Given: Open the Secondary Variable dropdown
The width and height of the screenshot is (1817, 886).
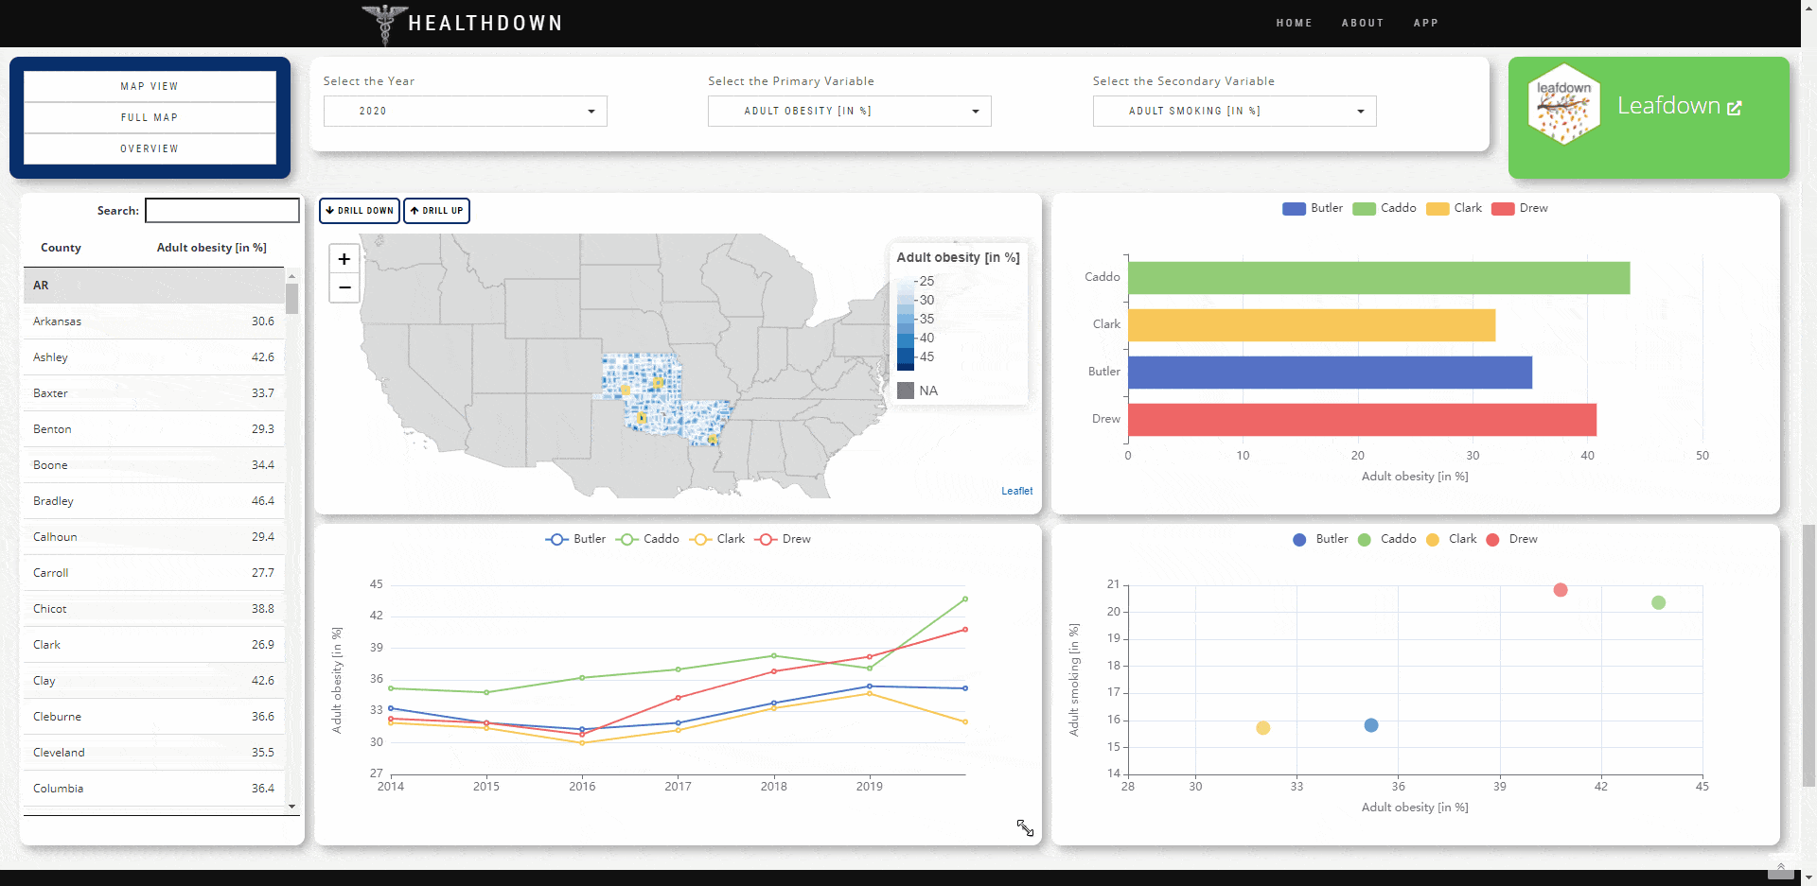Looking at the screenshot, I should [x=1234, y=112].
